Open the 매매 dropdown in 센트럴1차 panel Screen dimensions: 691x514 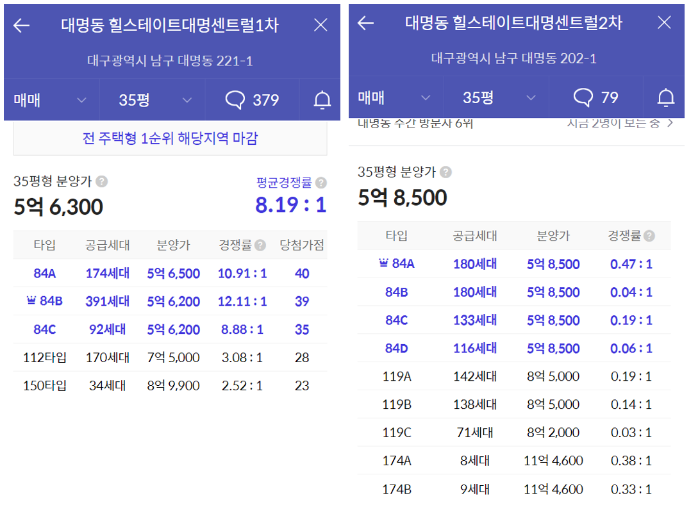click(x=51, y=100)
